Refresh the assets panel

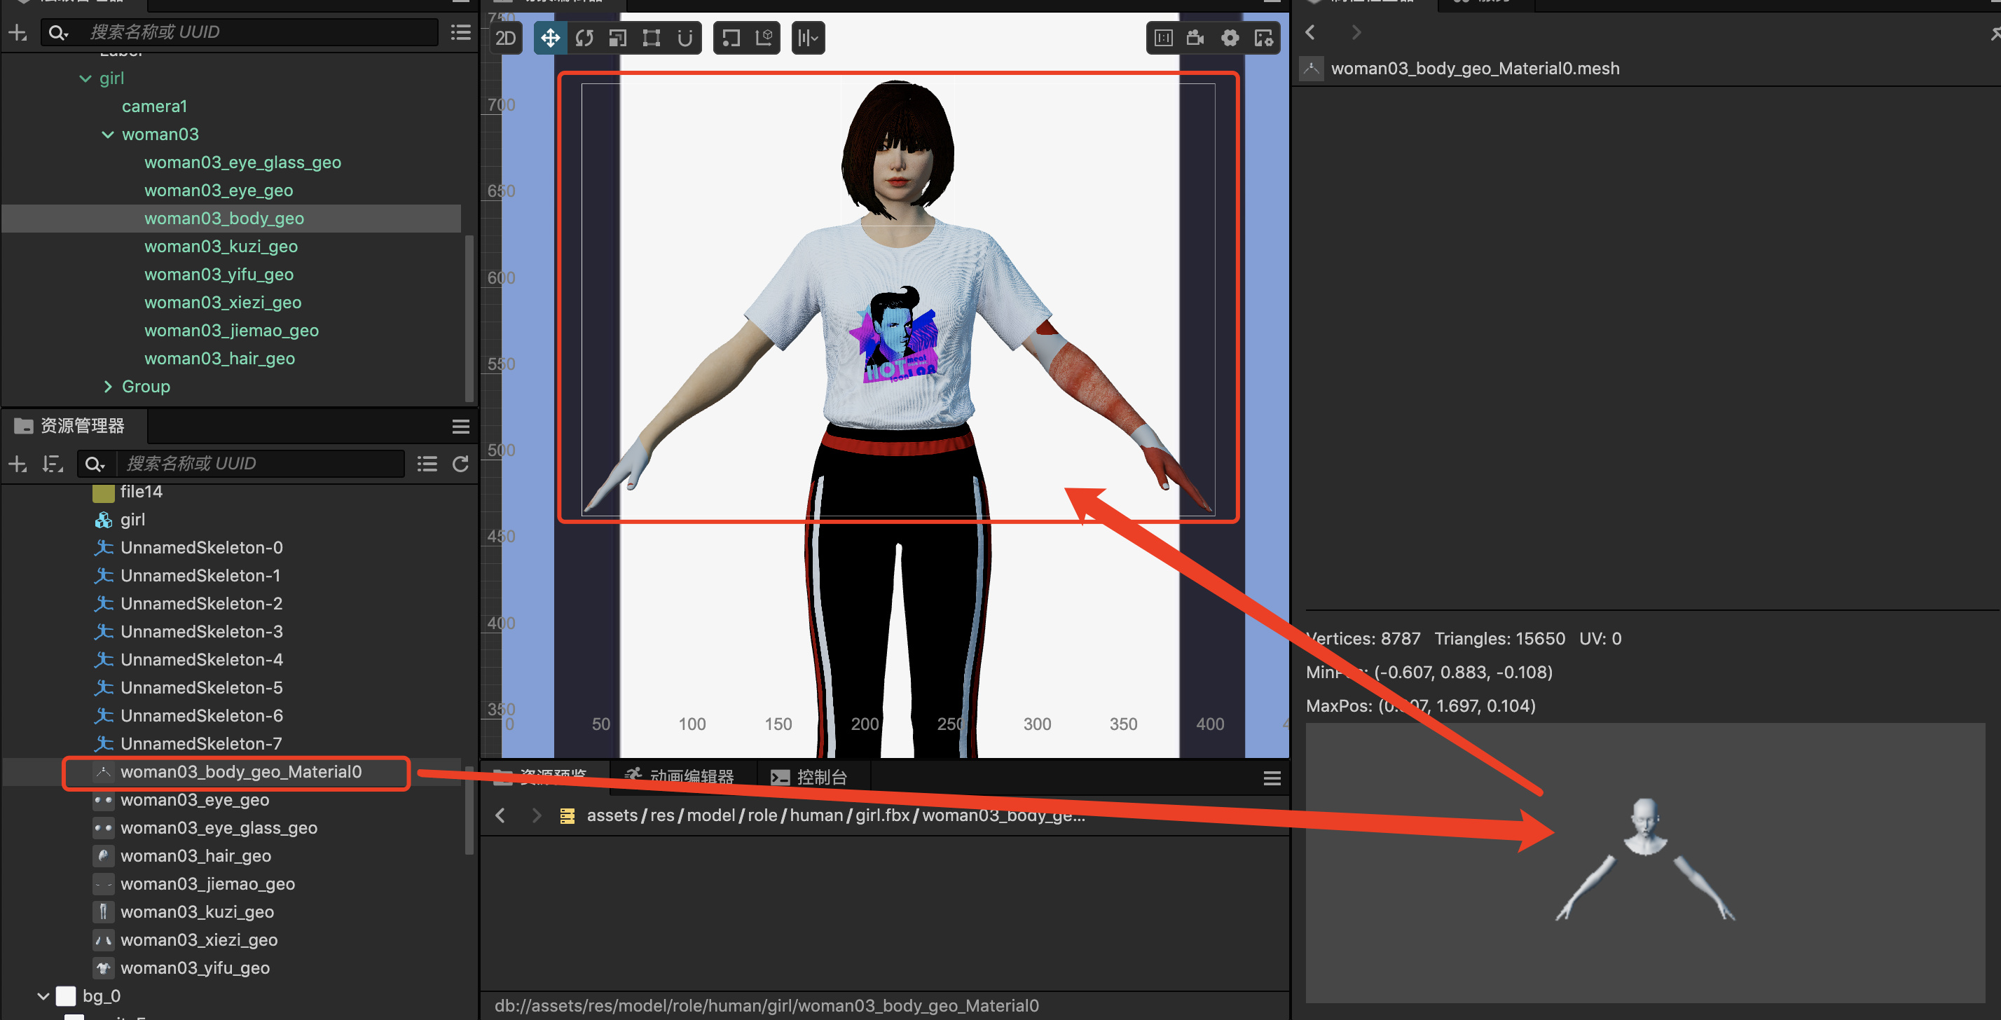460,464
